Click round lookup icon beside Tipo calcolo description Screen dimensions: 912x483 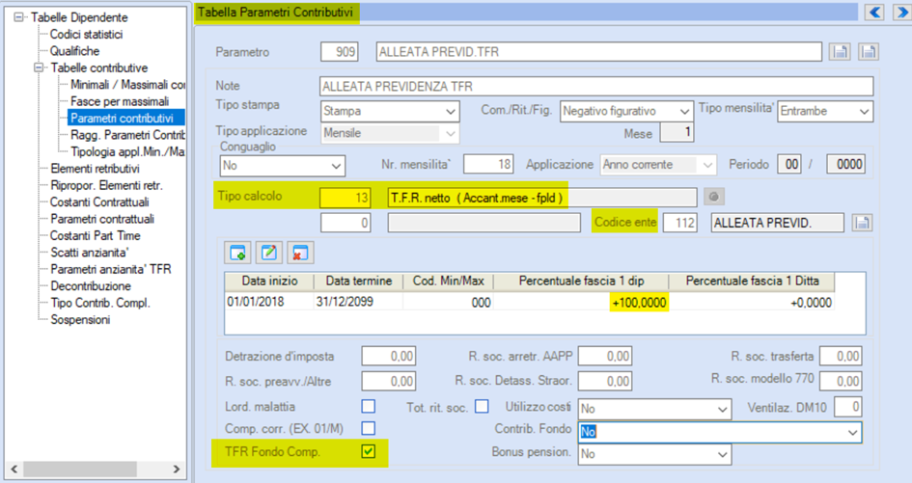(x=713, y=197)
